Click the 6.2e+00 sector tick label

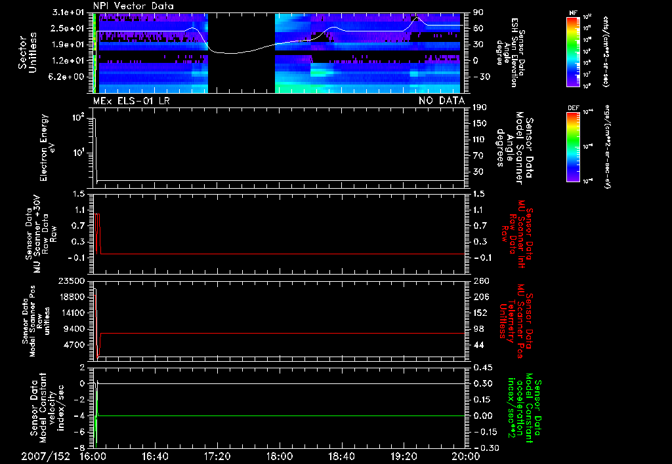(x=68, y=77)
